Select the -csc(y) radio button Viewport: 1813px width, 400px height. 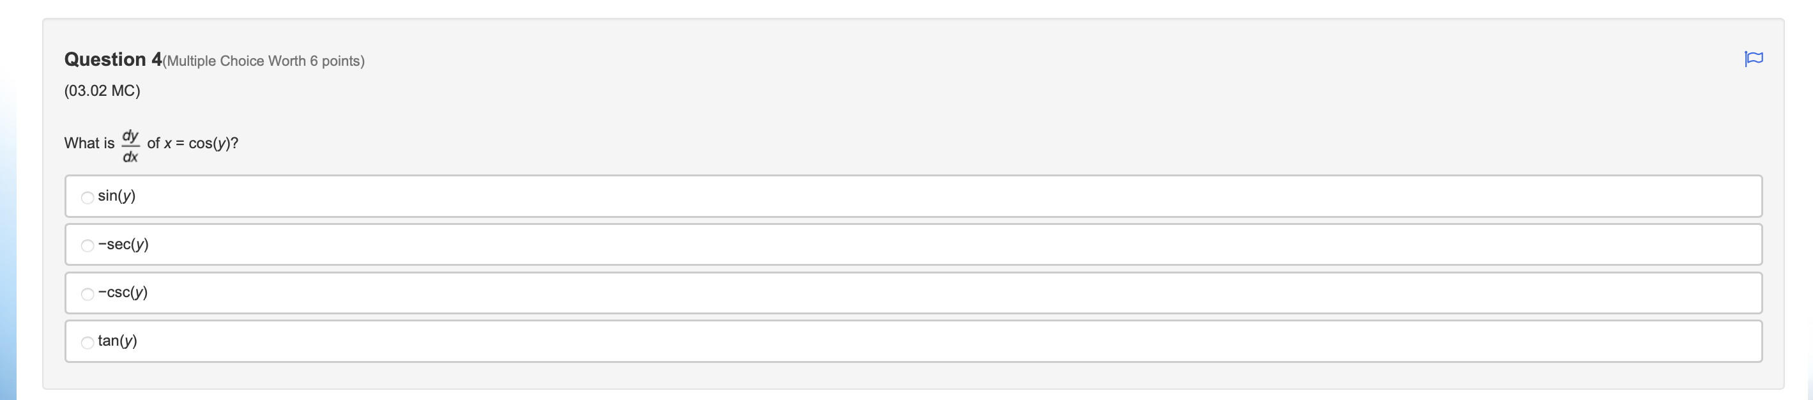(x=87, y=294)
